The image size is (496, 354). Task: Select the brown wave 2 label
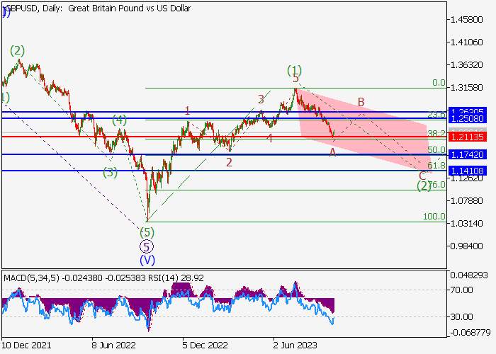click(x=230, y=162)
